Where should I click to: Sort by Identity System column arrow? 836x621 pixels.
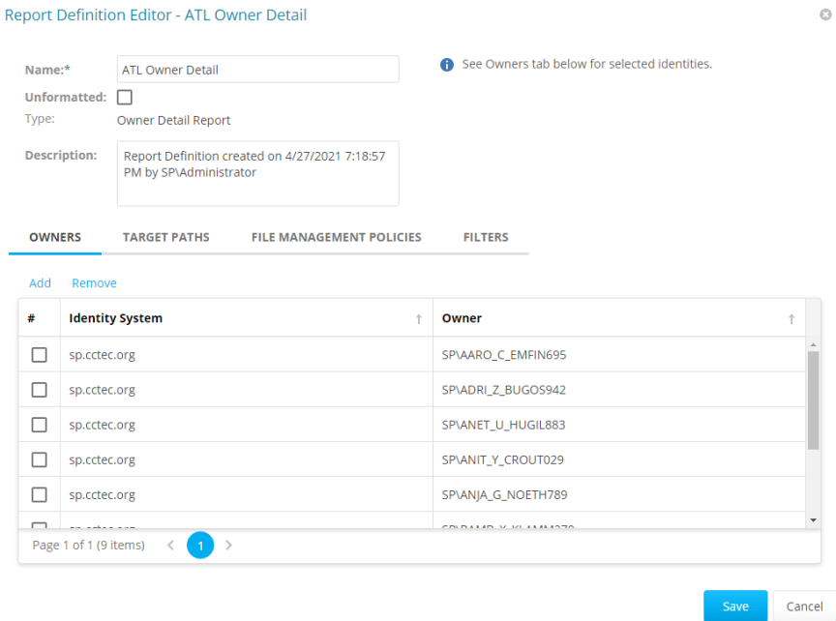[419, 319]
